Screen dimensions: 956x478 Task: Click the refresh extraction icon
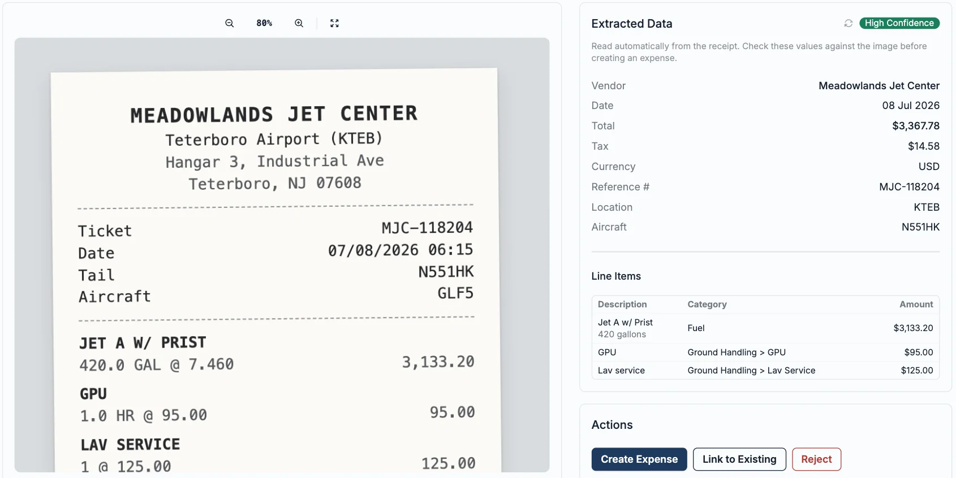tap(848, 23)
